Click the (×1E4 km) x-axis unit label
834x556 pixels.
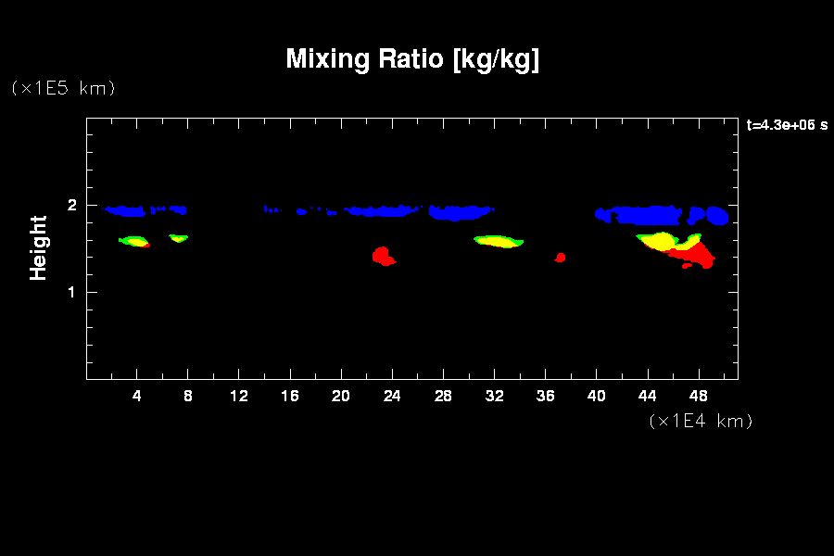701,421
